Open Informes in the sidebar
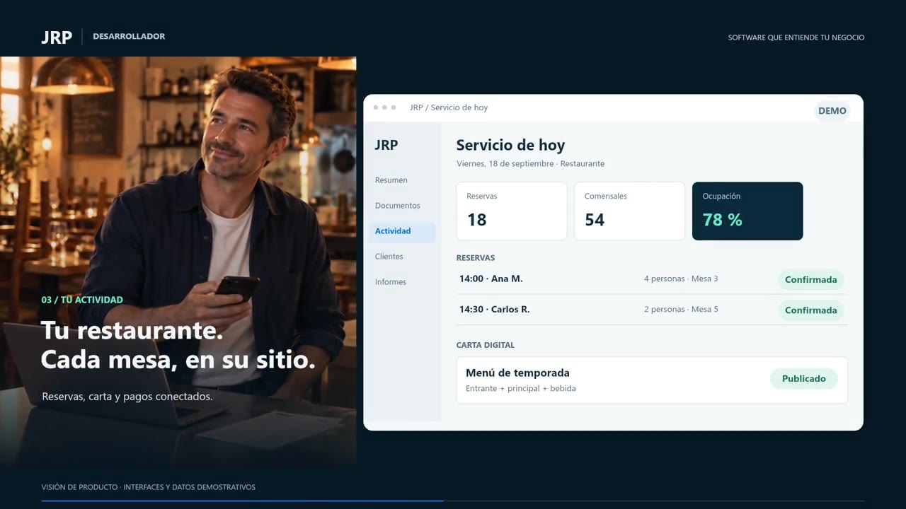The width and height of the screenshot is (906, 509). coord(391,282)
